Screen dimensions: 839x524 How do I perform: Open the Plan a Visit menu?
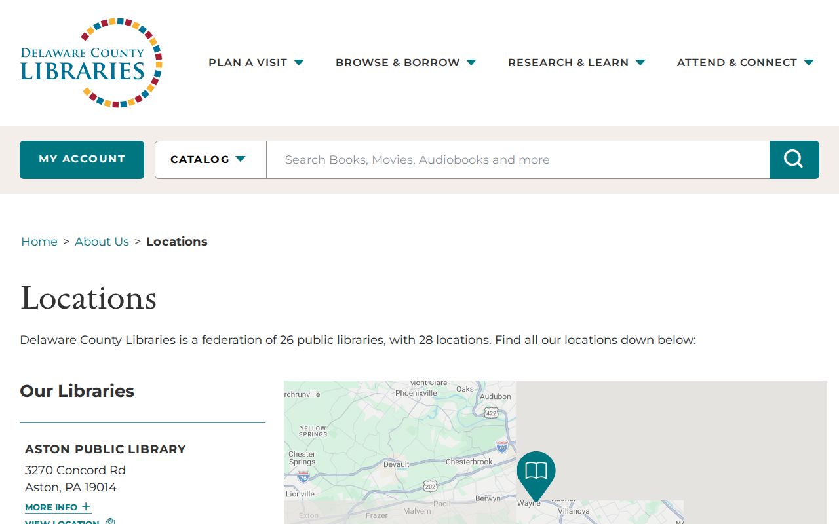[x=256, y=63]
